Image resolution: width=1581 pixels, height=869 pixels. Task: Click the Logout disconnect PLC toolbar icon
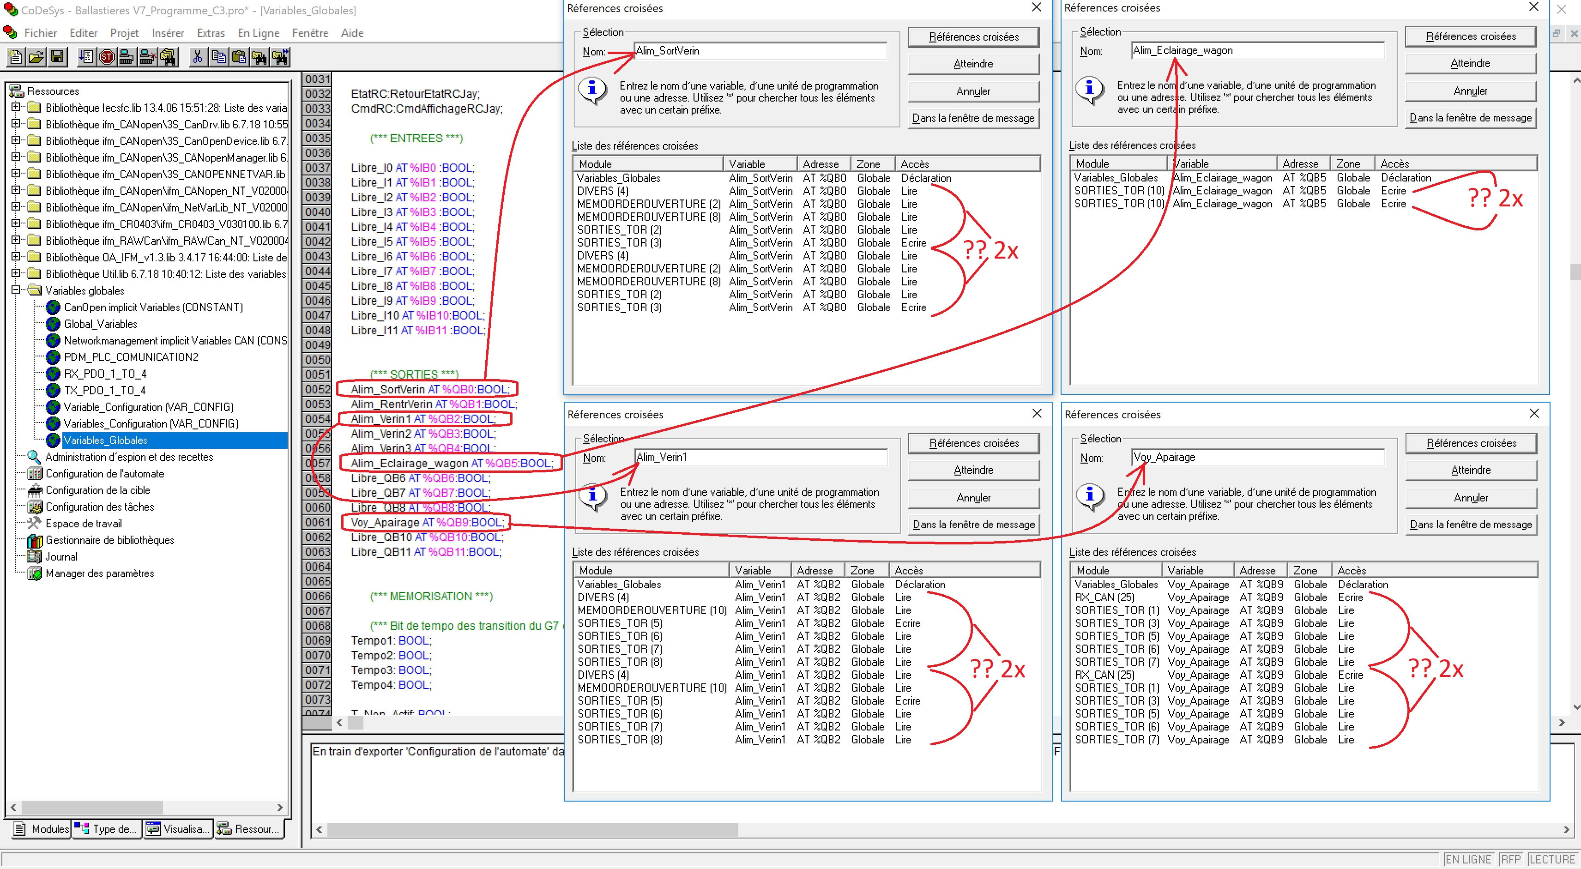[147, 57]
